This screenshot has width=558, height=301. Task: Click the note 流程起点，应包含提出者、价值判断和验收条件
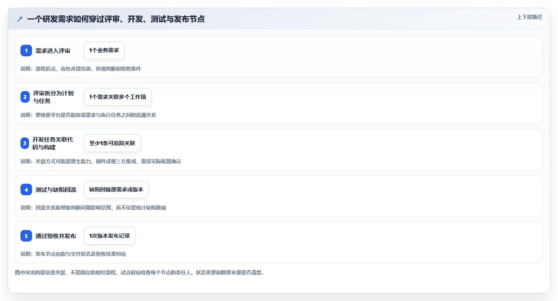(x=81, y=69)
